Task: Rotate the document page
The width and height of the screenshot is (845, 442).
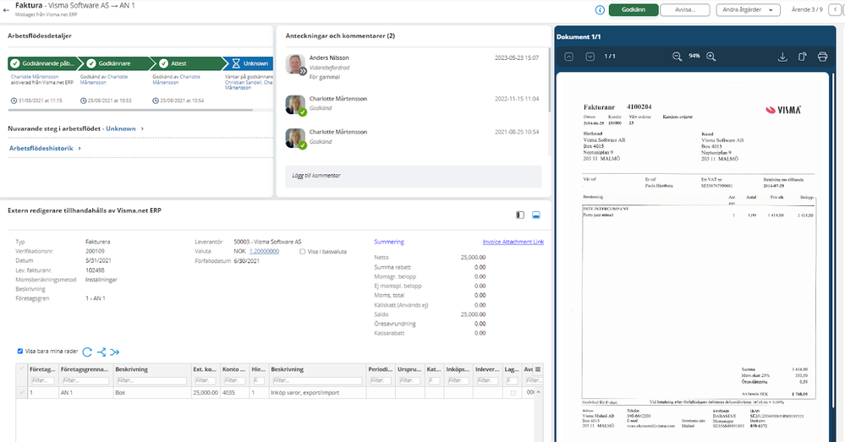Action: [803, 57]
